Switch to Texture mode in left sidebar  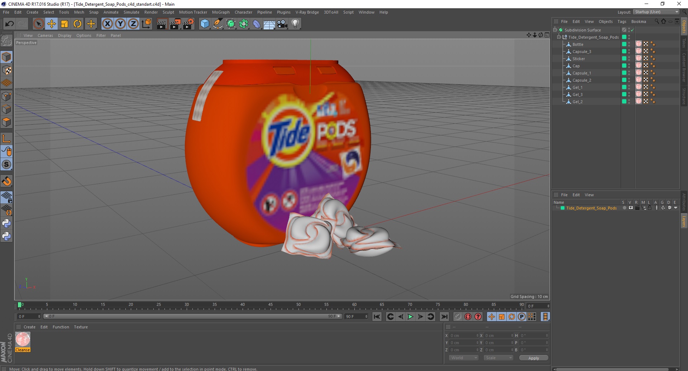pos(6,70)
